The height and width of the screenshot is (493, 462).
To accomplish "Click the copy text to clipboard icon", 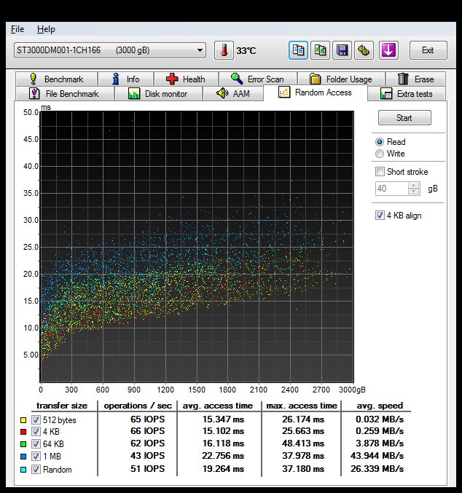I will click(x=298, y=50).
